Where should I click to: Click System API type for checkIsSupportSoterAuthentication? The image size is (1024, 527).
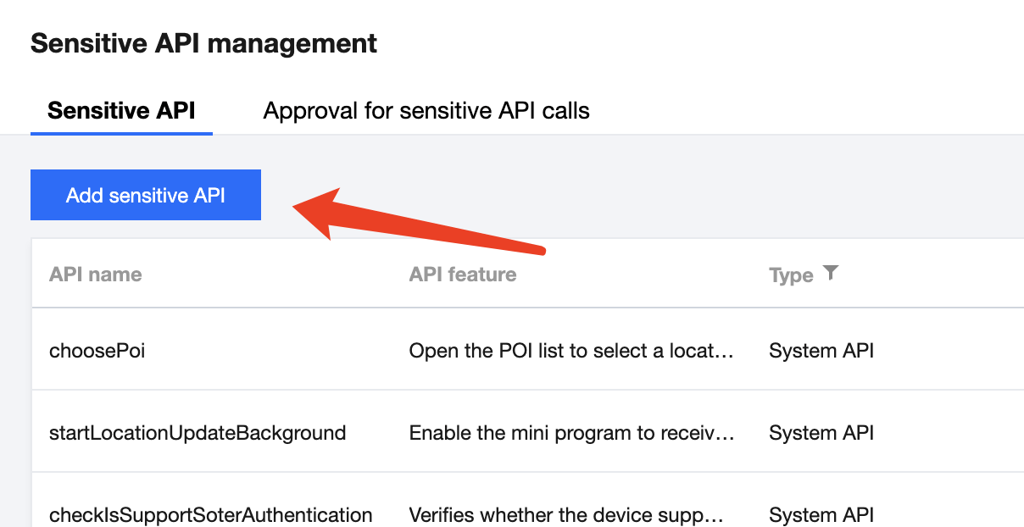coord(821,514)
